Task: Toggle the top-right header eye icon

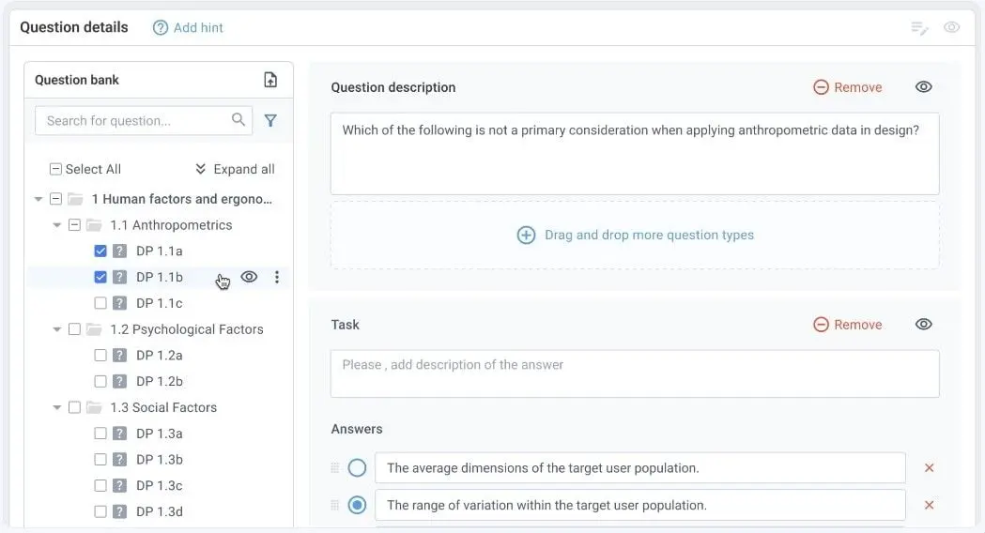Action: [x=952, y=27]
